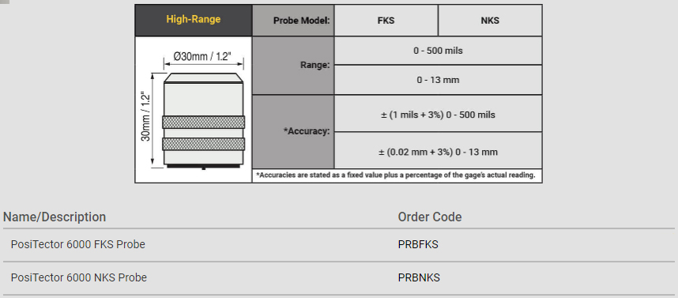Click the ± (0.02 mm + 3%) accuracy cell
The image size is (678, 298).
tap(438, 152)
